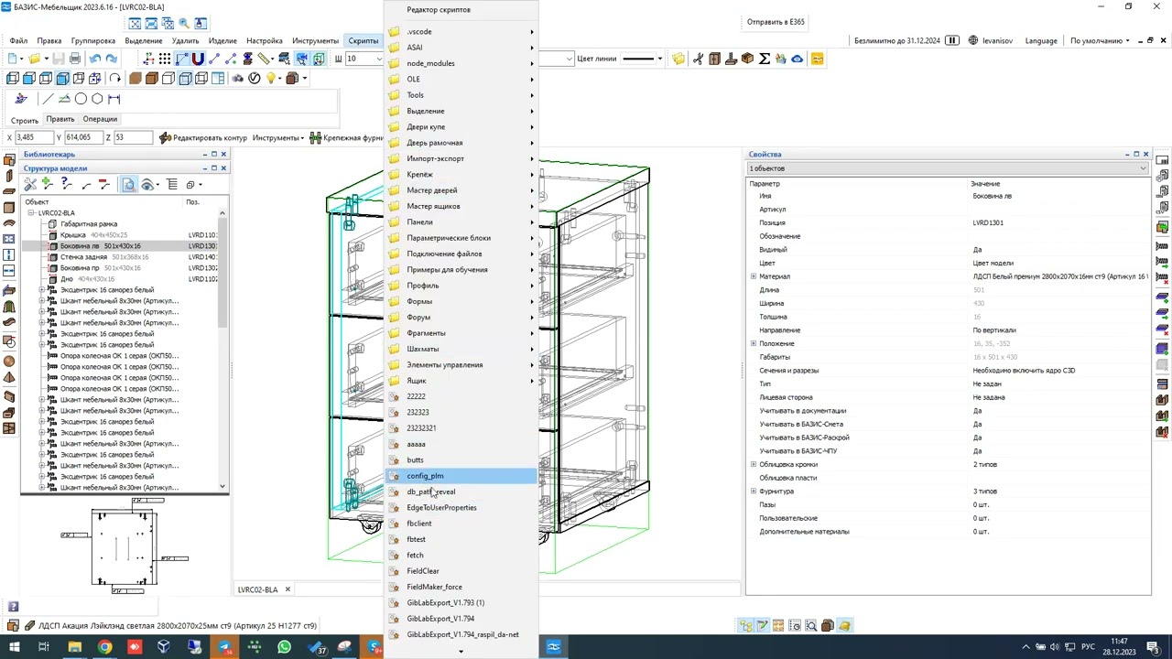The height and width of the screenshot is (659, 1172).
Task: Select the hexagon polygon tool
Action: (x=97, y=99)
